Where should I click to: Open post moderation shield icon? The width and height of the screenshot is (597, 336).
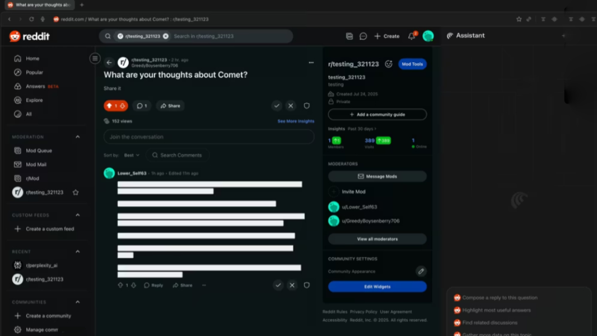coord(306,106)
